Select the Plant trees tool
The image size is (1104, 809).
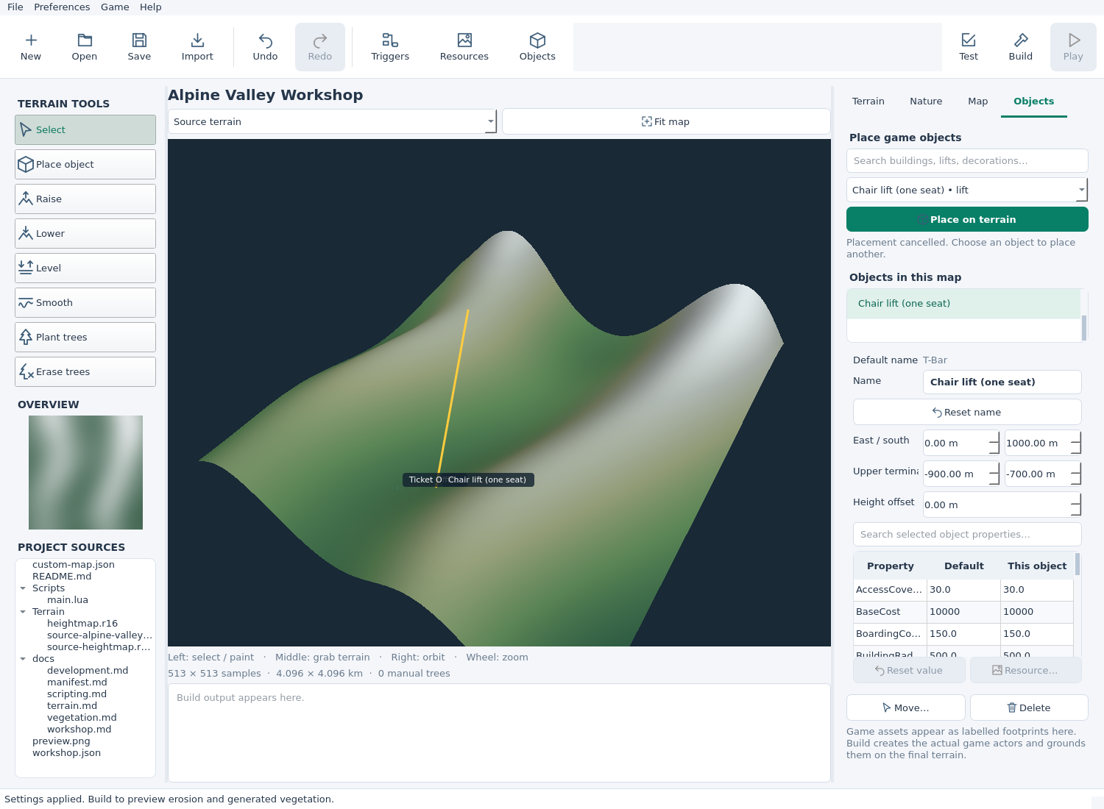[x=85, y=338]
